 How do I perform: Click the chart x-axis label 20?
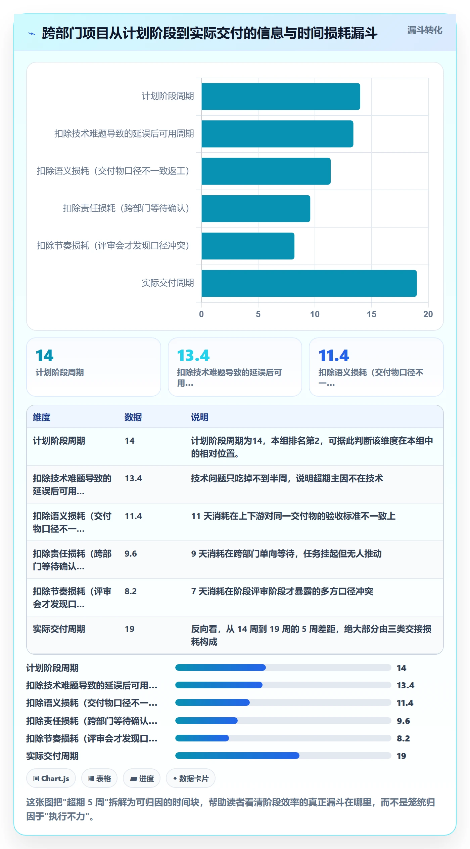428,314
